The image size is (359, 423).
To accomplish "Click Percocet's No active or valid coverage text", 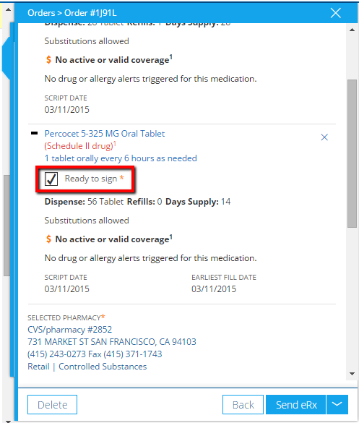I will [113, 239].
